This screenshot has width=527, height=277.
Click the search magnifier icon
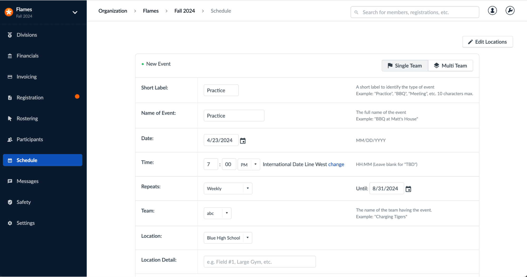[x=356, y=12]
